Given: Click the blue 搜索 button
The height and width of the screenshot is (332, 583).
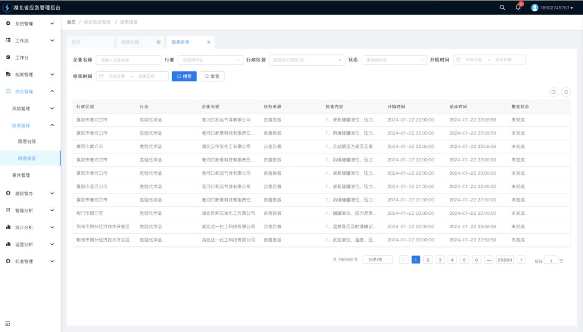Looking at the screenshot, I should (x=184, y=77).
